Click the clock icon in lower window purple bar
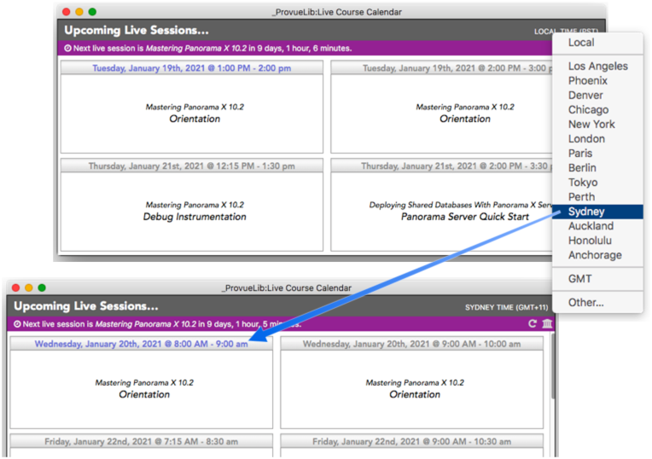 click(x=17, y=324)
